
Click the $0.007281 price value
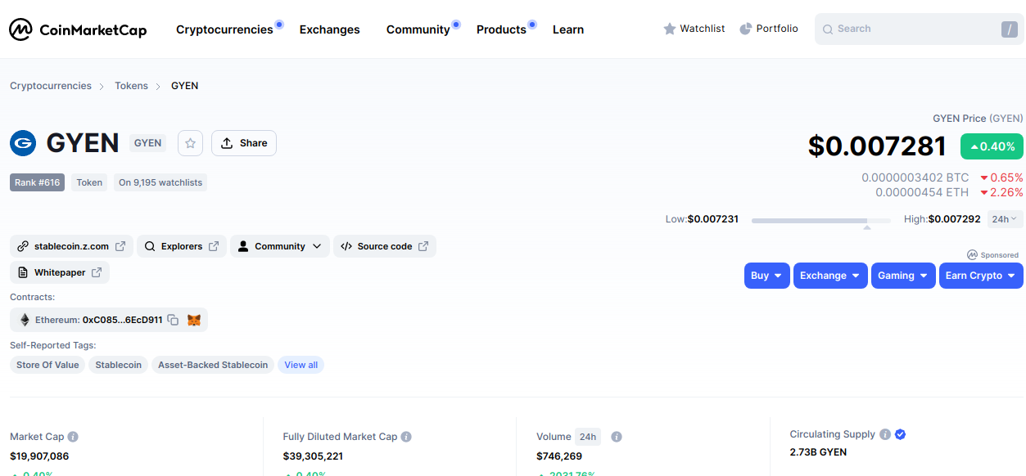click(x=877, y=146)
